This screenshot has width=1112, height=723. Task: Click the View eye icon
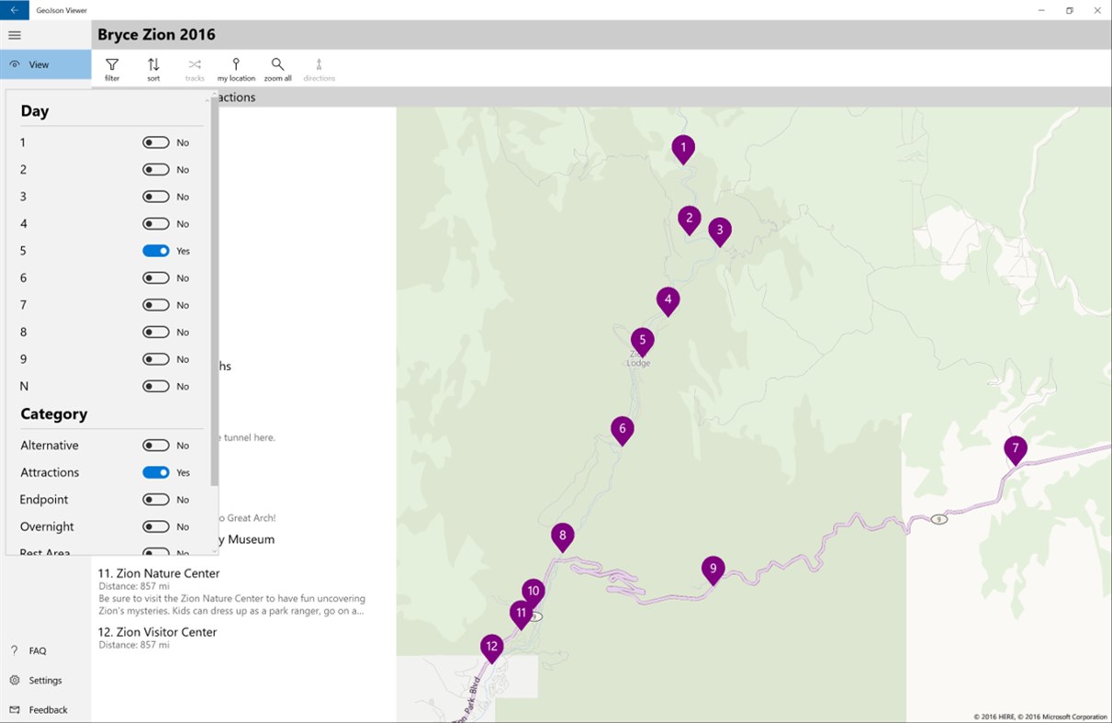pos(15,64)
